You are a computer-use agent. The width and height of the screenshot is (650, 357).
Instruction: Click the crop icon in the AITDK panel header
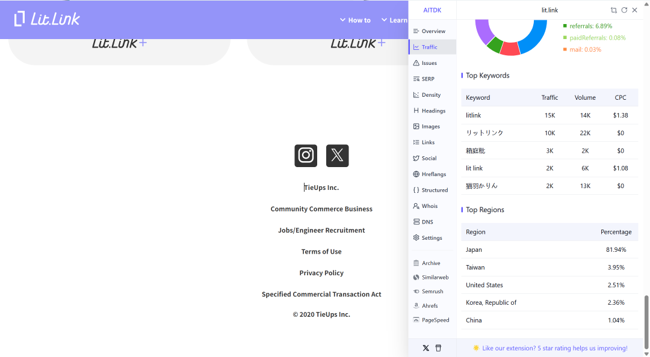click(613, 10)
